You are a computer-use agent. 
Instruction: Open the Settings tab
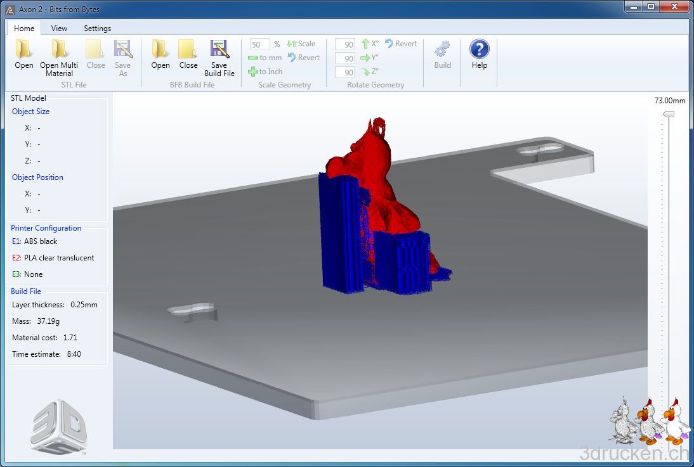click(97, 28)
